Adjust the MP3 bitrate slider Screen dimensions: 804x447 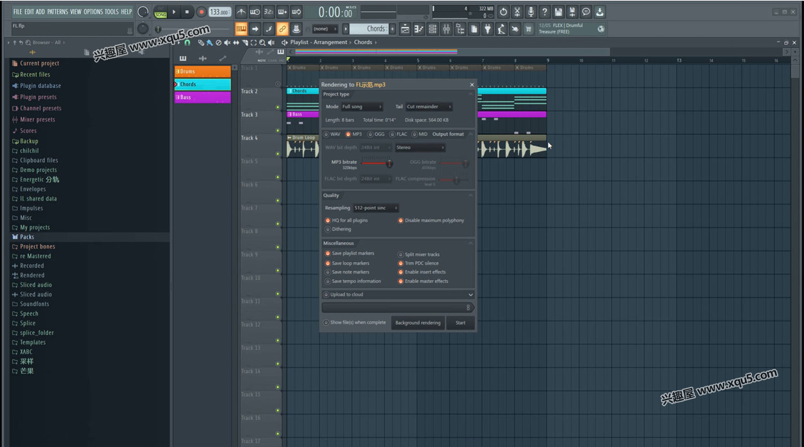[x=376, y=163]
